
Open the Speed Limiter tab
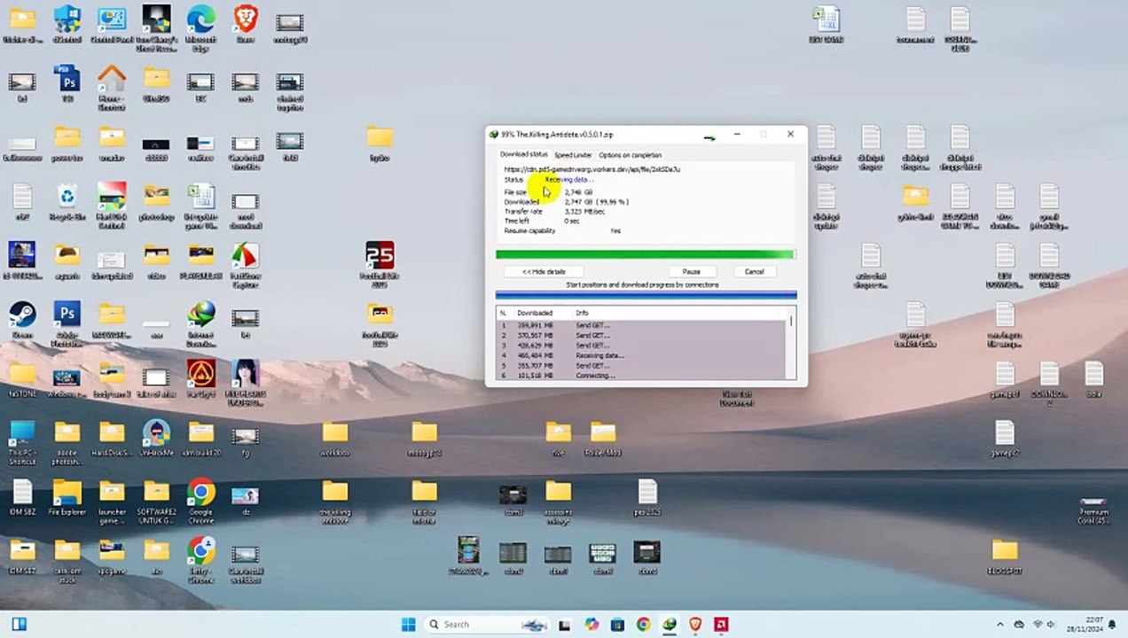(x=573, y=155)
